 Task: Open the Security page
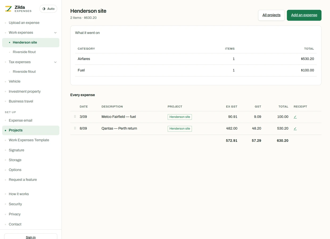click(x=15, y=204)
